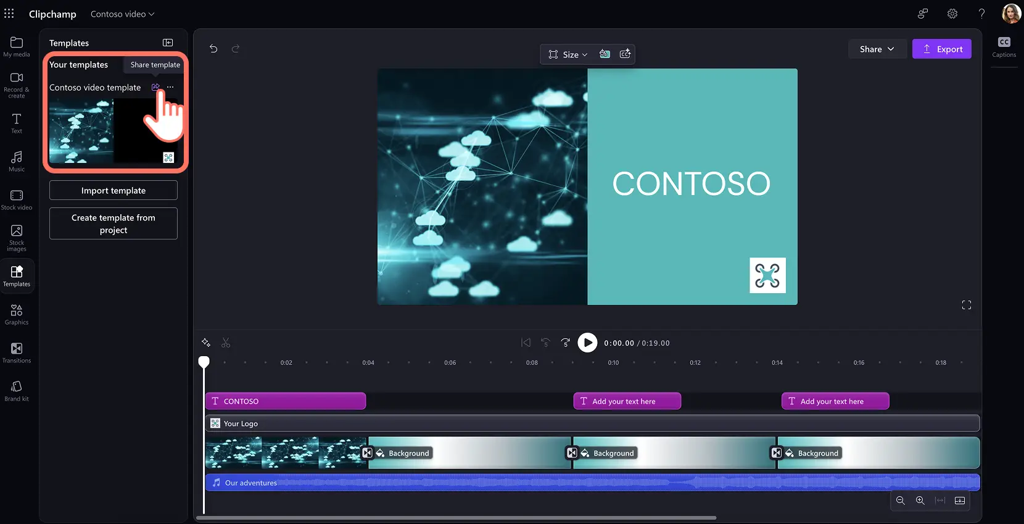Select the Our adventures audio clip
This screenshot has width=1024, height=524.
tap(592, 483)
